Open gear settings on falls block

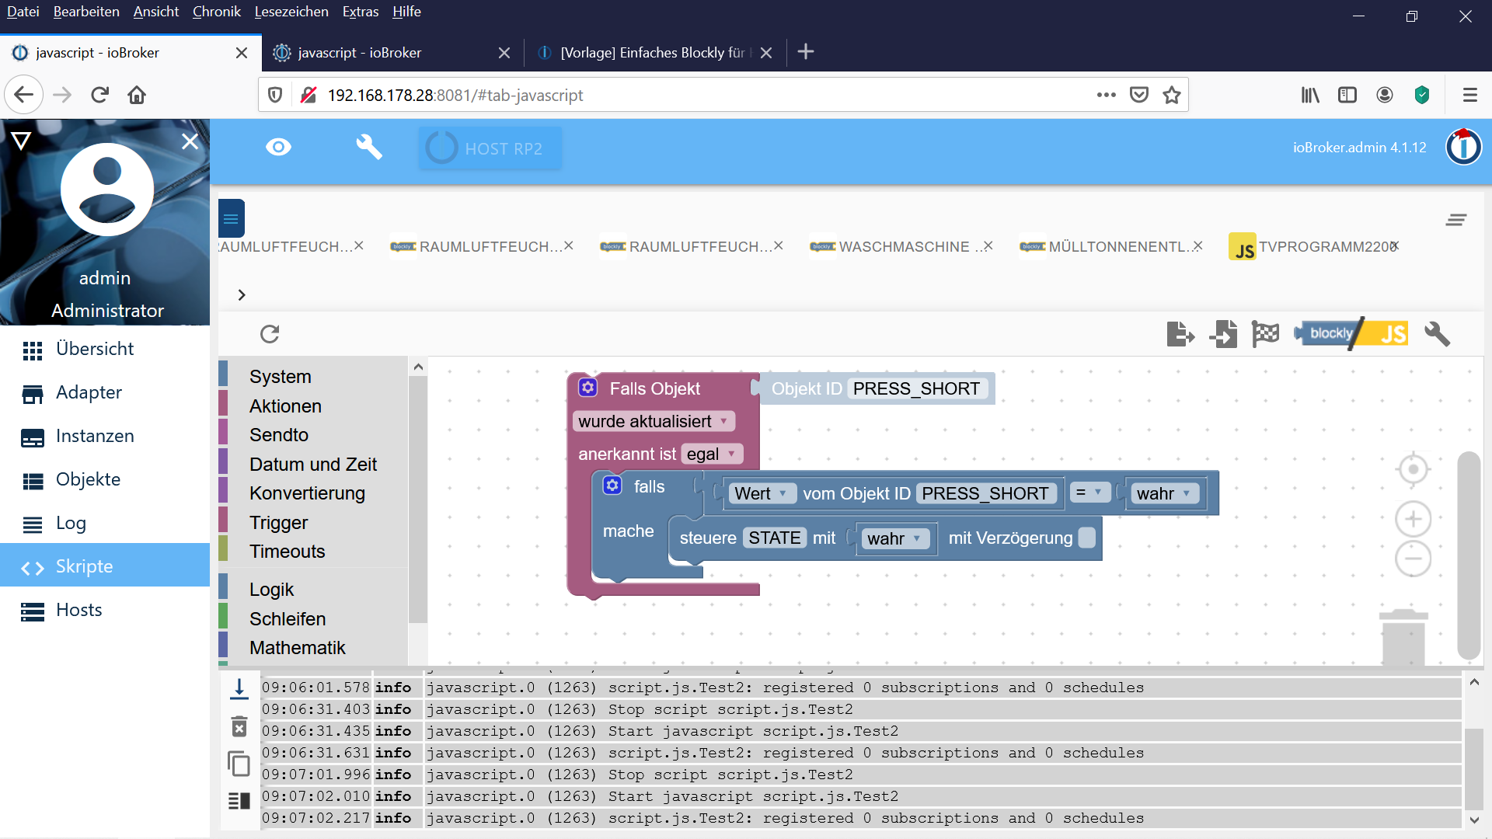[x=612, y=486]
